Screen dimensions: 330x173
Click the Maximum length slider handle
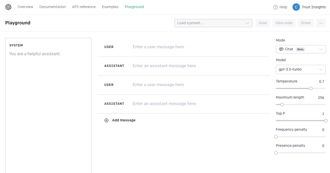pyautogui.click(x=282, y=105)
